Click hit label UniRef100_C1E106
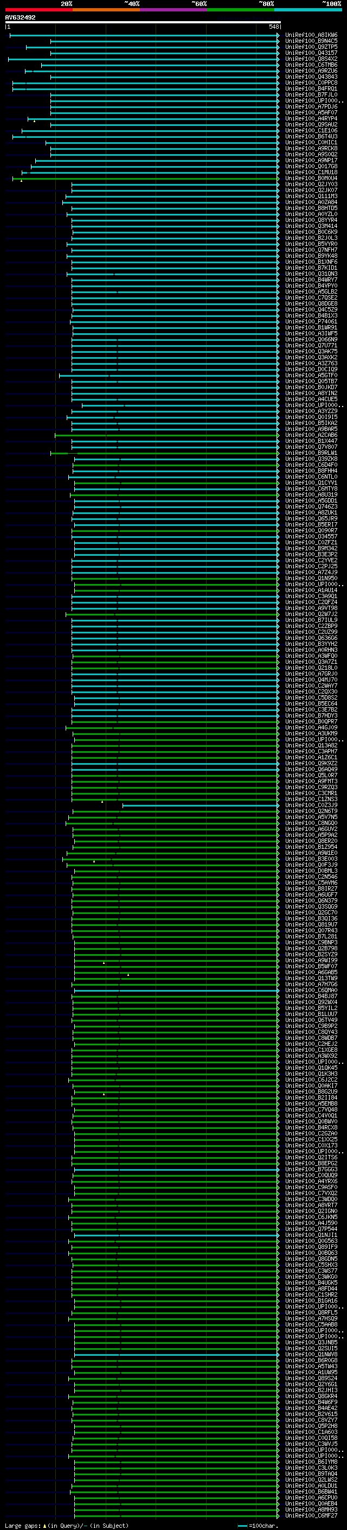Image resolution: width=347 pixels, height=1530 pixels. coord(311,131)
